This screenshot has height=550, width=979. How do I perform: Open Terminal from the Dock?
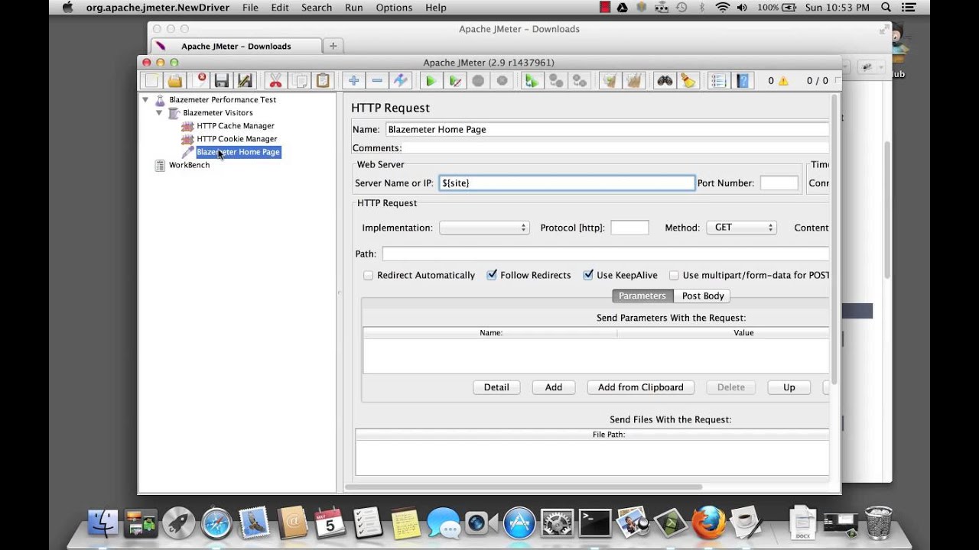click(x=594, y=523)
